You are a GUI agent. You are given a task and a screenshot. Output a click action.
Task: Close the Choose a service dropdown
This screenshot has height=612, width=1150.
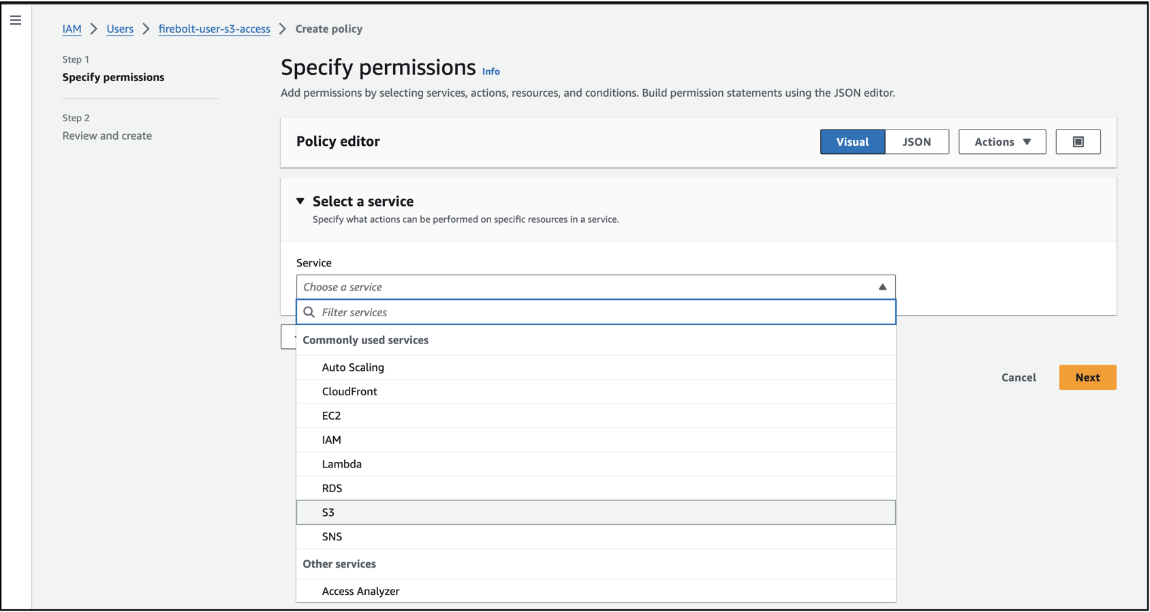tap(882, 287)
